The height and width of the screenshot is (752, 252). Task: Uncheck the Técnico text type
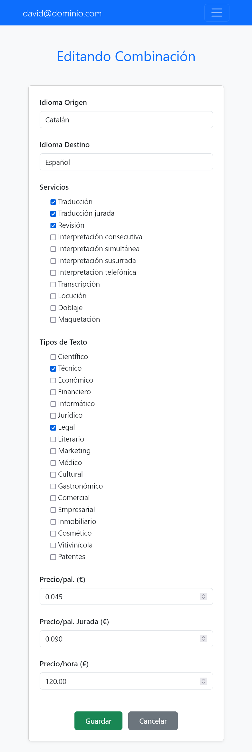(x=53, y=369)
